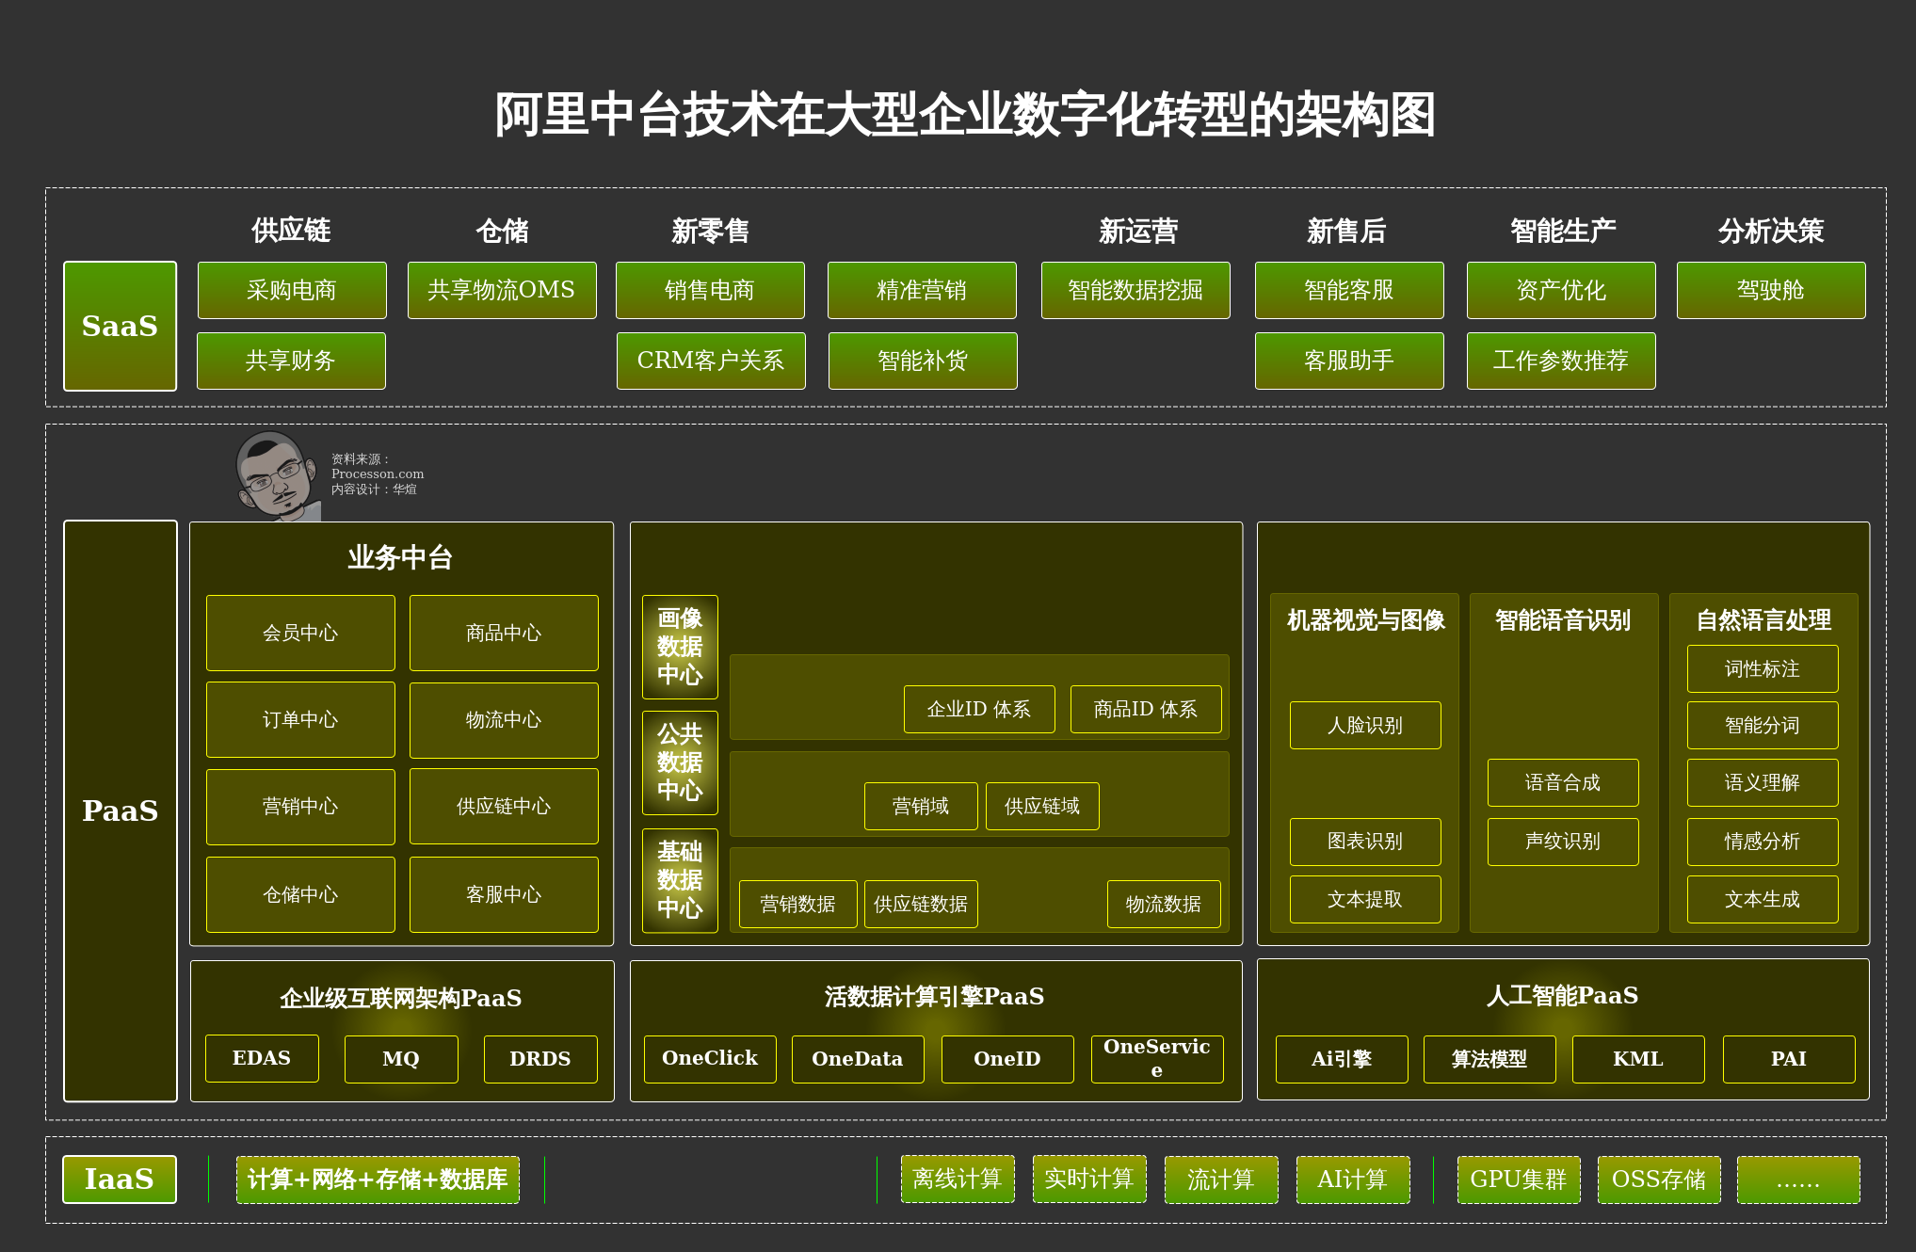
Task: Enable the AI计算 option in IaaS row
Action: 1353,1179
